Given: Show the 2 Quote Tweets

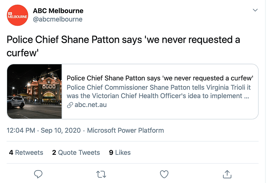Looking at the screenshot, I should 76,152.
